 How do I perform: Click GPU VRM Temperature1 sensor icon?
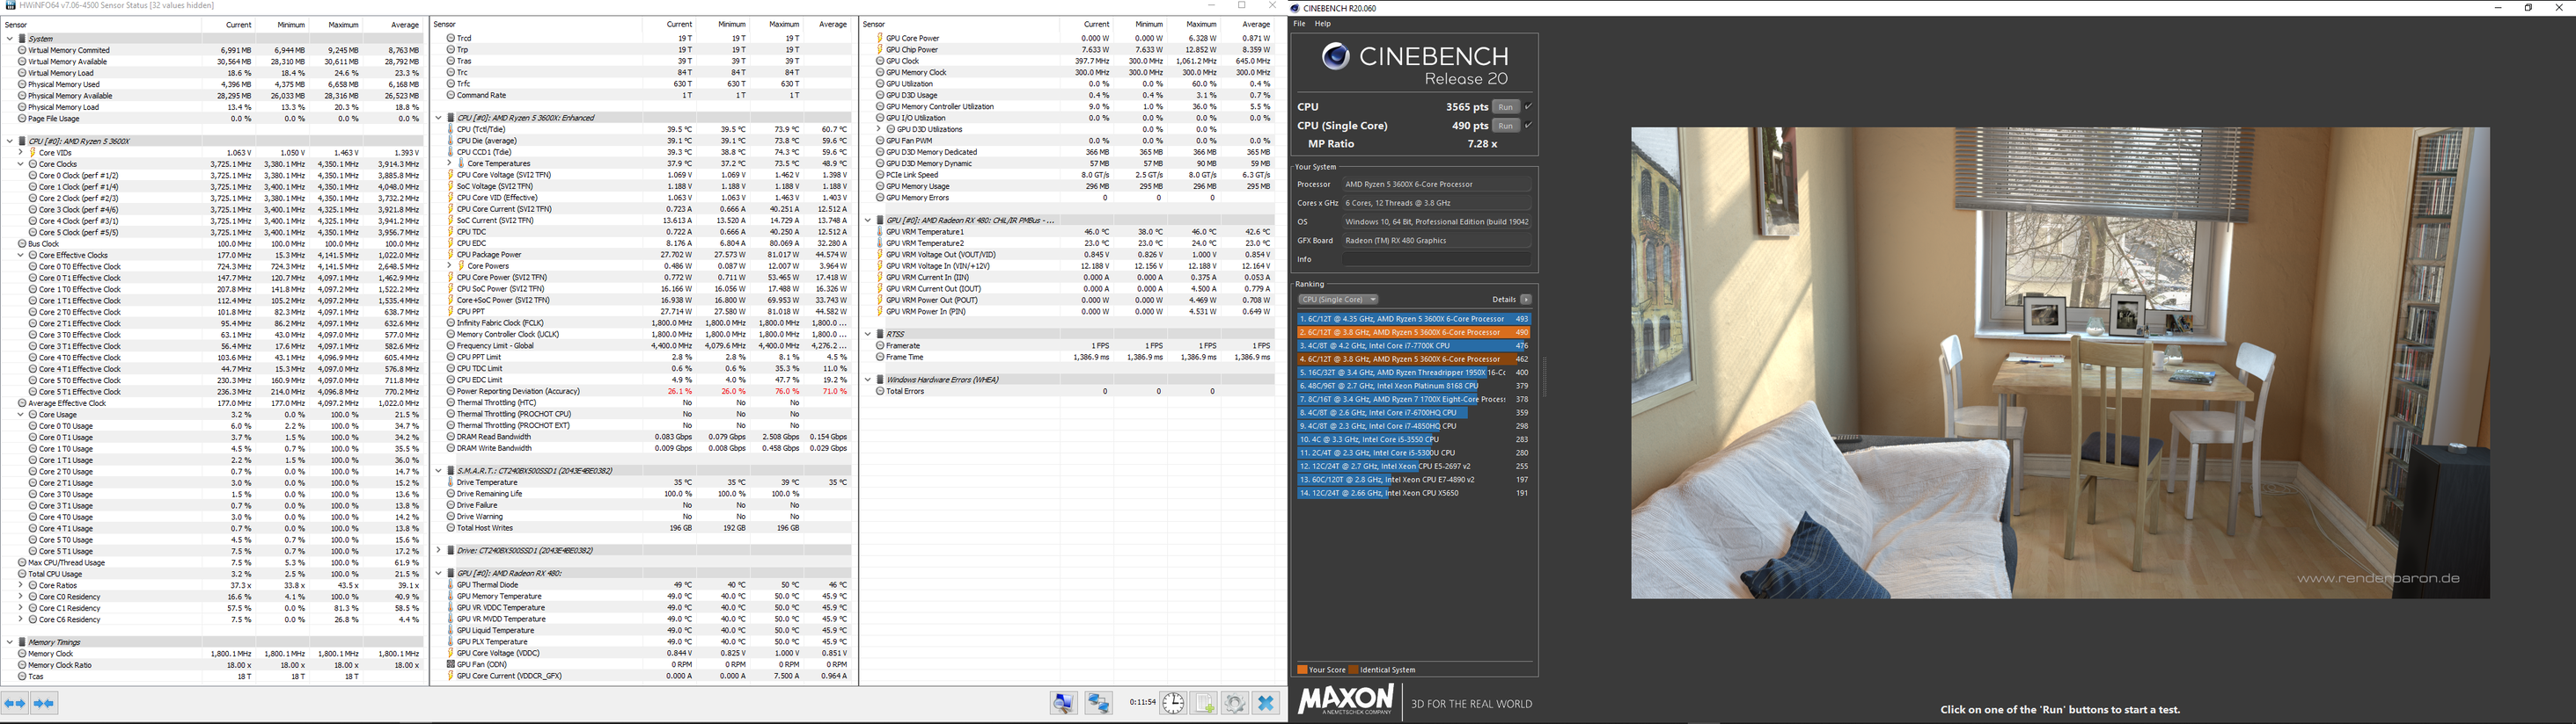(x=881, y=232)
